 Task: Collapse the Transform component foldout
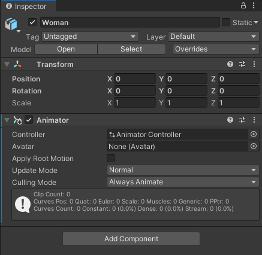point(7,65)
